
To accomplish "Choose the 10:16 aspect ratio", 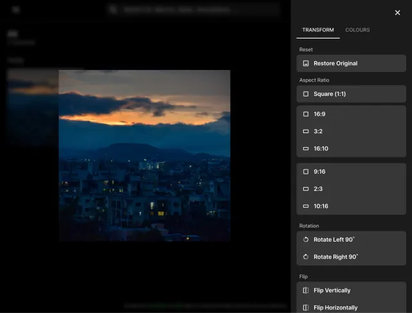I will (x=351, y=206).
